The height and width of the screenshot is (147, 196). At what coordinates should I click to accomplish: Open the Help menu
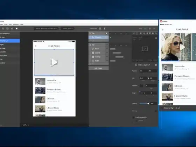[22, 24]
